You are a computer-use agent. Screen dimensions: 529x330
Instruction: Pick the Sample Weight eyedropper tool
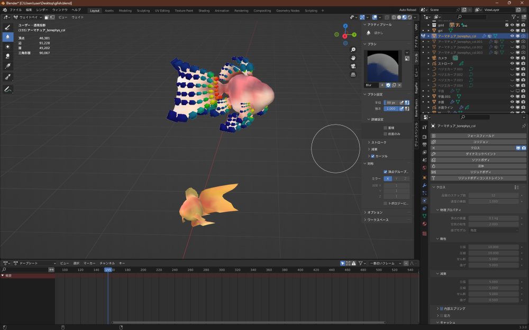point(8,77)
